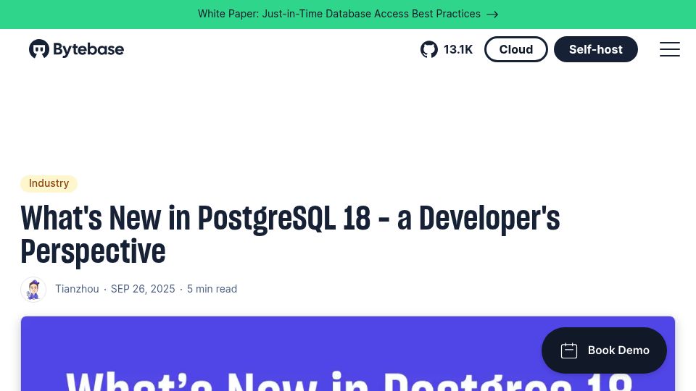Open the White Paper banner link
The width and height of the screenshot is (696, 391).
point(347,14)
